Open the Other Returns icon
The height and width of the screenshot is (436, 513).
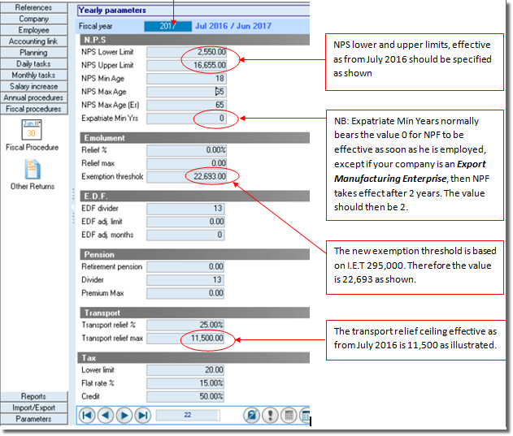32,169
